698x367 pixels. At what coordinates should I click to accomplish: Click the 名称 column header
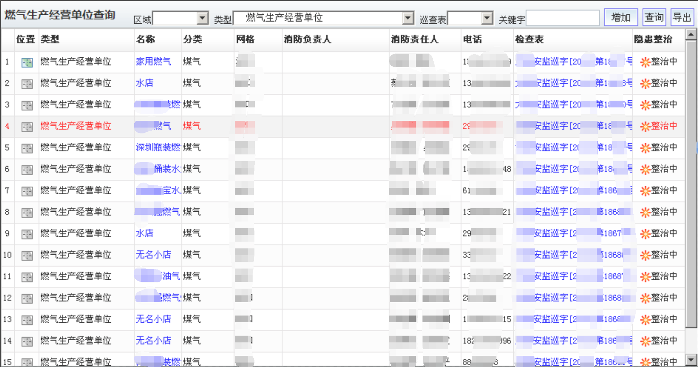pyautogui.click(x=146, y=39)
